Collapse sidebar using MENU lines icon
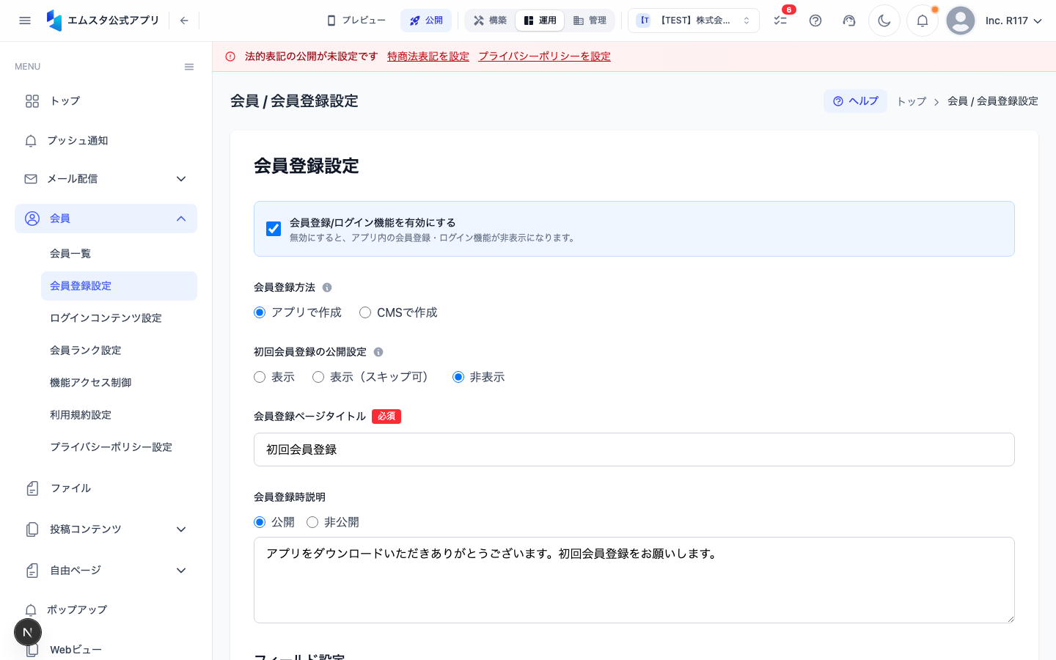 click(189, 67)
